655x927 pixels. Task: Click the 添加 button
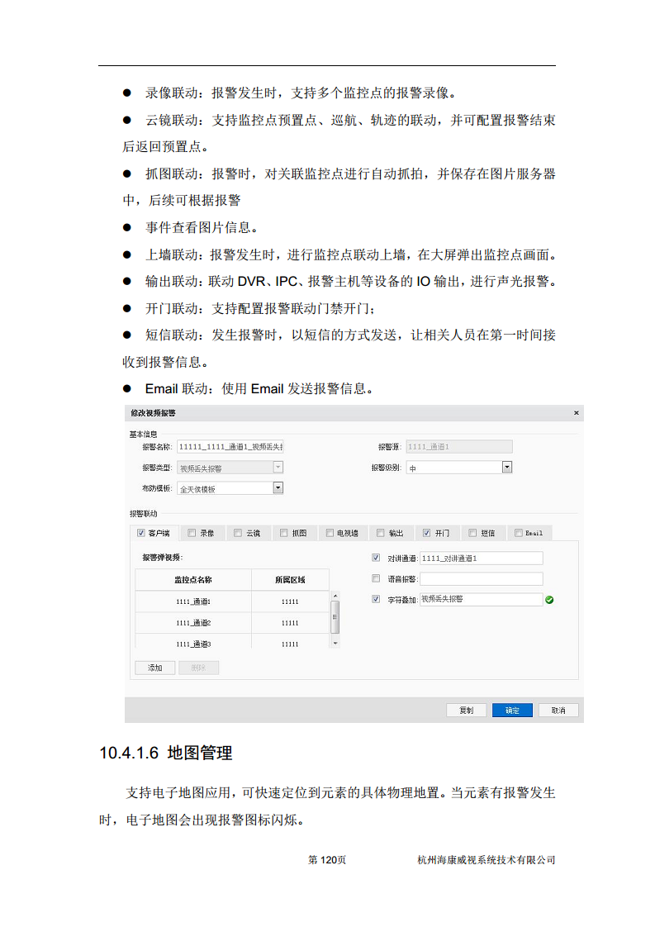155,668
